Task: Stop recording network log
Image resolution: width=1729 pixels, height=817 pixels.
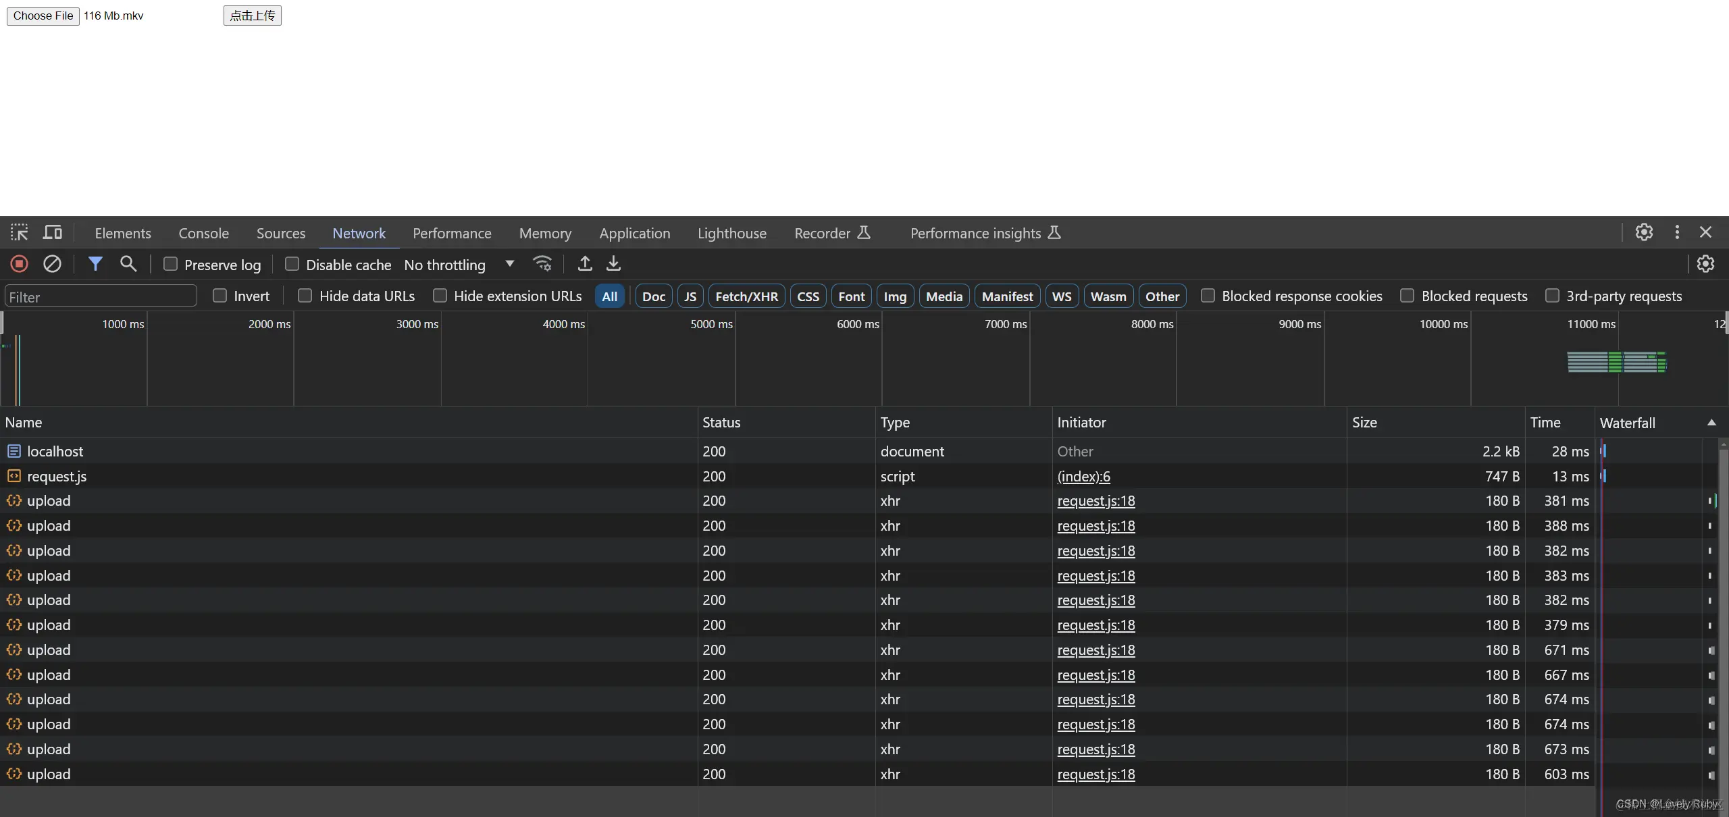Action: click(x=19, y=264)
